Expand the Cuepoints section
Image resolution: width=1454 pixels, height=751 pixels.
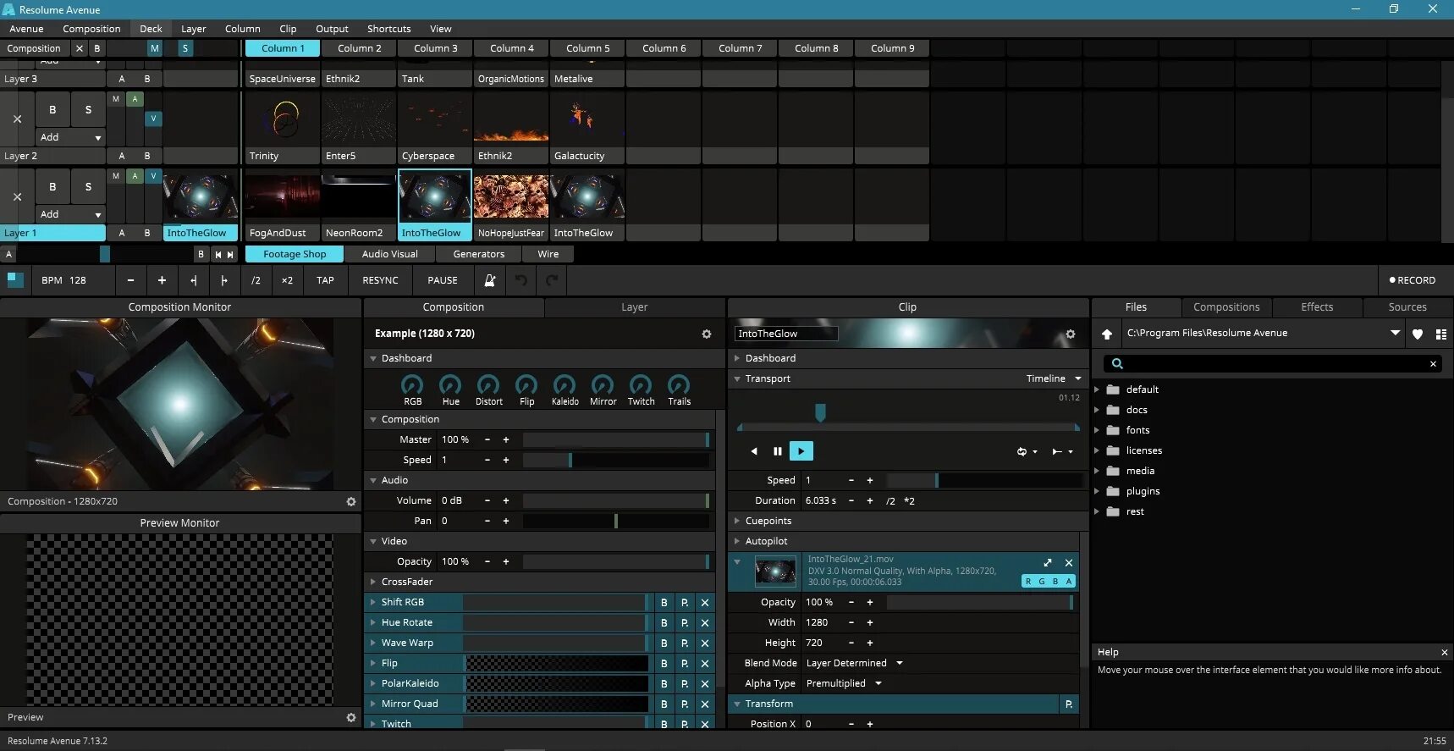click(x=737, y=521)
